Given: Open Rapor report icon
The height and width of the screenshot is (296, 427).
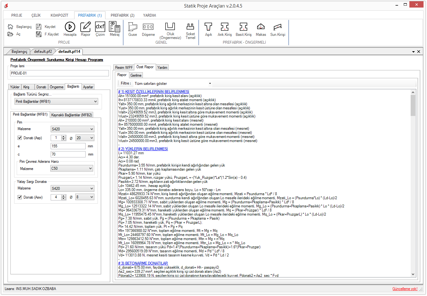Looking at the screenshot, I should [x=85, y=27].
